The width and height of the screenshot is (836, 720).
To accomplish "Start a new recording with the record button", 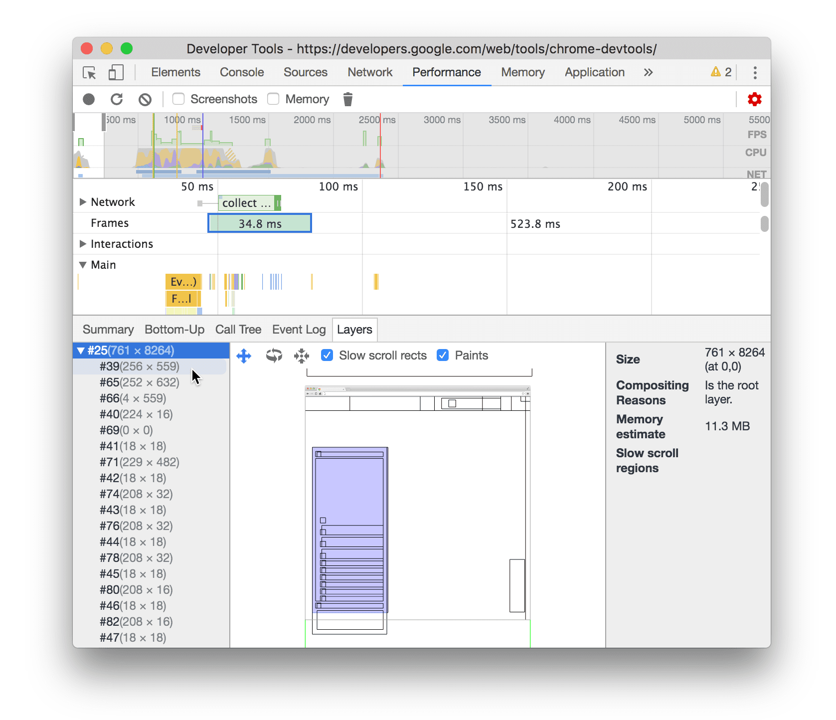I will (x=89, y=99).
